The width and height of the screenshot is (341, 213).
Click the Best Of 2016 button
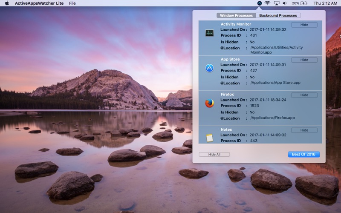(303, 154)
